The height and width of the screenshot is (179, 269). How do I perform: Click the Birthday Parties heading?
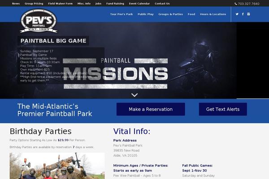tap(40, 132)
